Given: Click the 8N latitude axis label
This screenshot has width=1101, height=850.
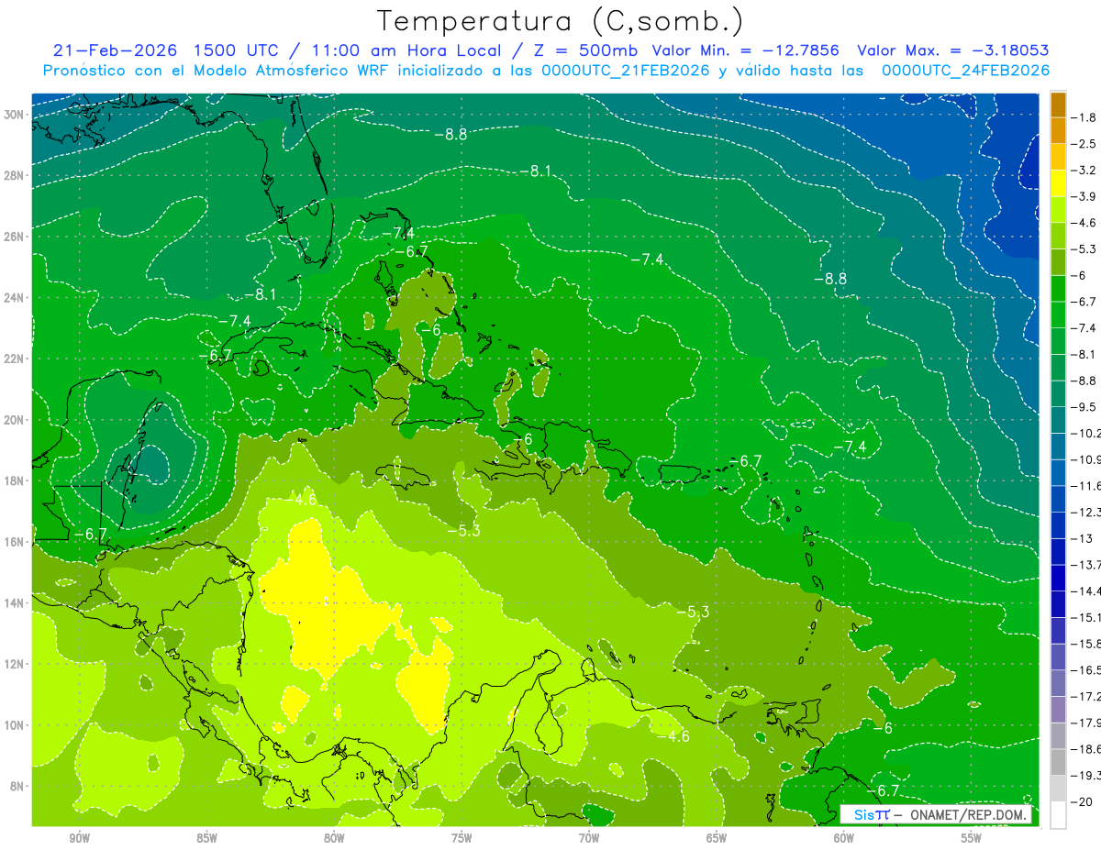Looking at the screenshot, I should pos(18,786).
